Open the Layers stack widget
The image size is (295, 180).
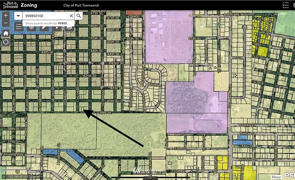32,27
